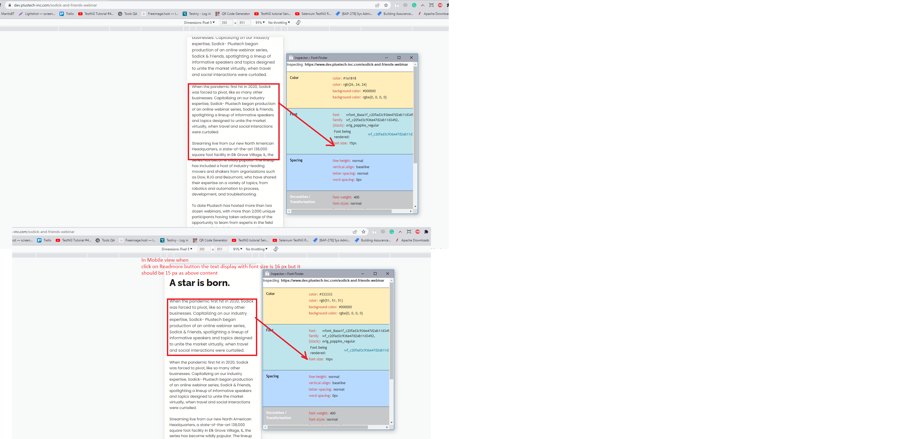
Task: Open the 91% zoom dropdown in top toolbar
Action: [260, 22]
